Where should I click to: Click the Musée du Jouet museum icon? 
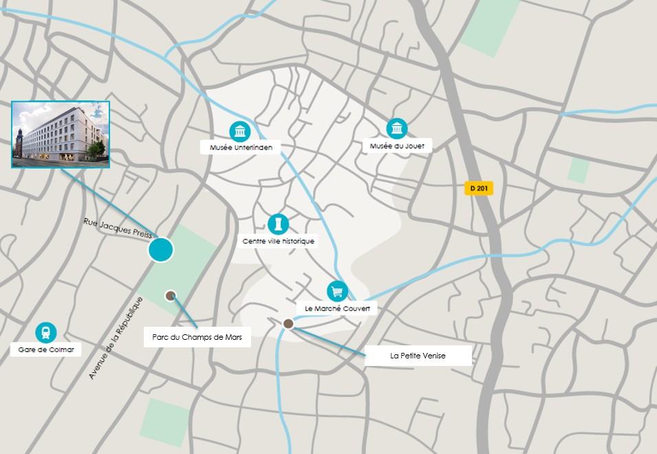pyautogui.click(x=397, y=129)
